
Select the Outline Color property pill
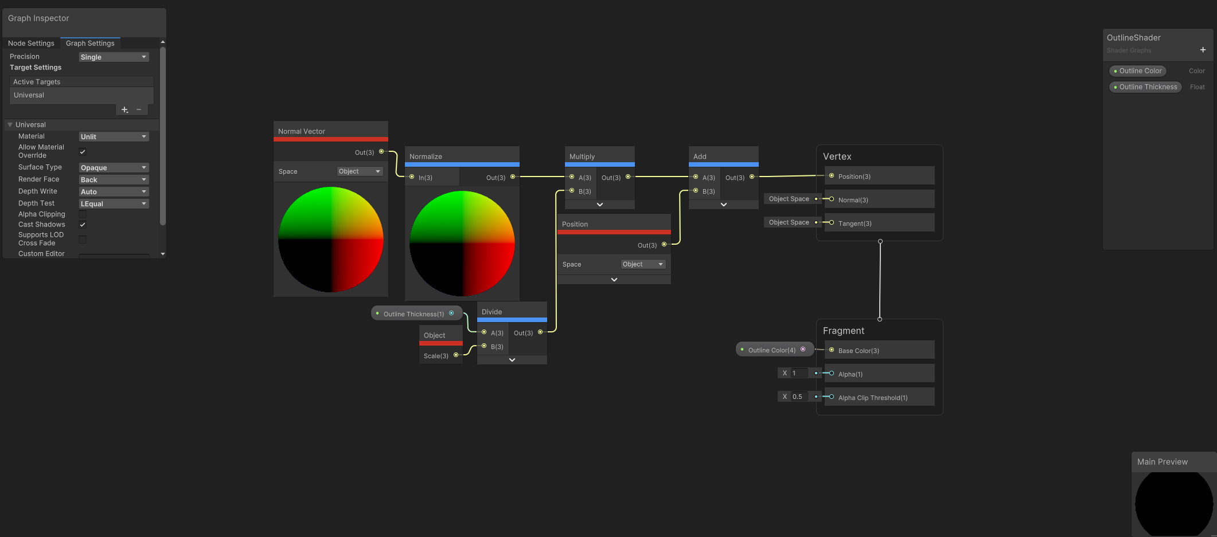pyautogui.click(x=1138, y=71)
